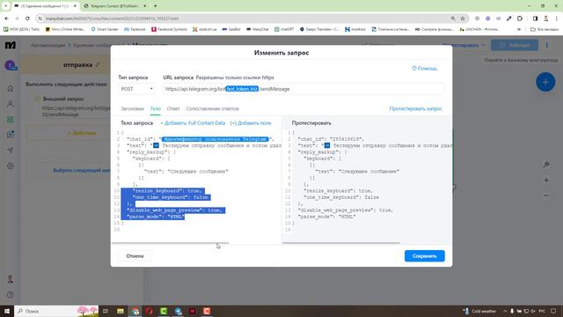Open the Facebook Symbols bookmark
This screenshot has height=317, width=563.
pos(169,29)
